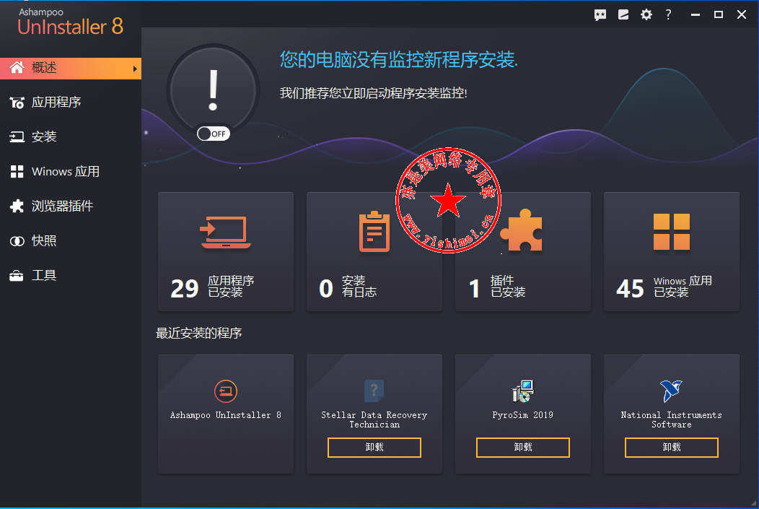The image size is (759, 509).
Task: Click the 您的电脑没有监控新程序安装 headline
Action: (399, 60)
